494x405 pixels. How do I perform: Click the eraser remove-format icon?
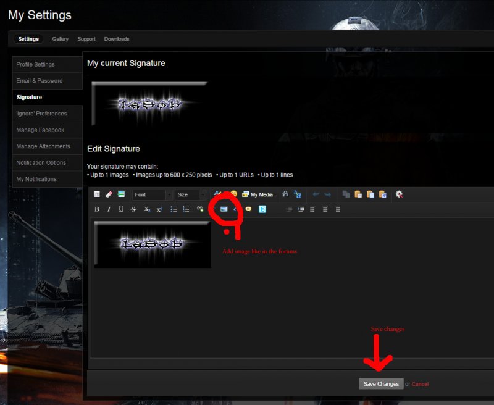(x=109, y=194)
